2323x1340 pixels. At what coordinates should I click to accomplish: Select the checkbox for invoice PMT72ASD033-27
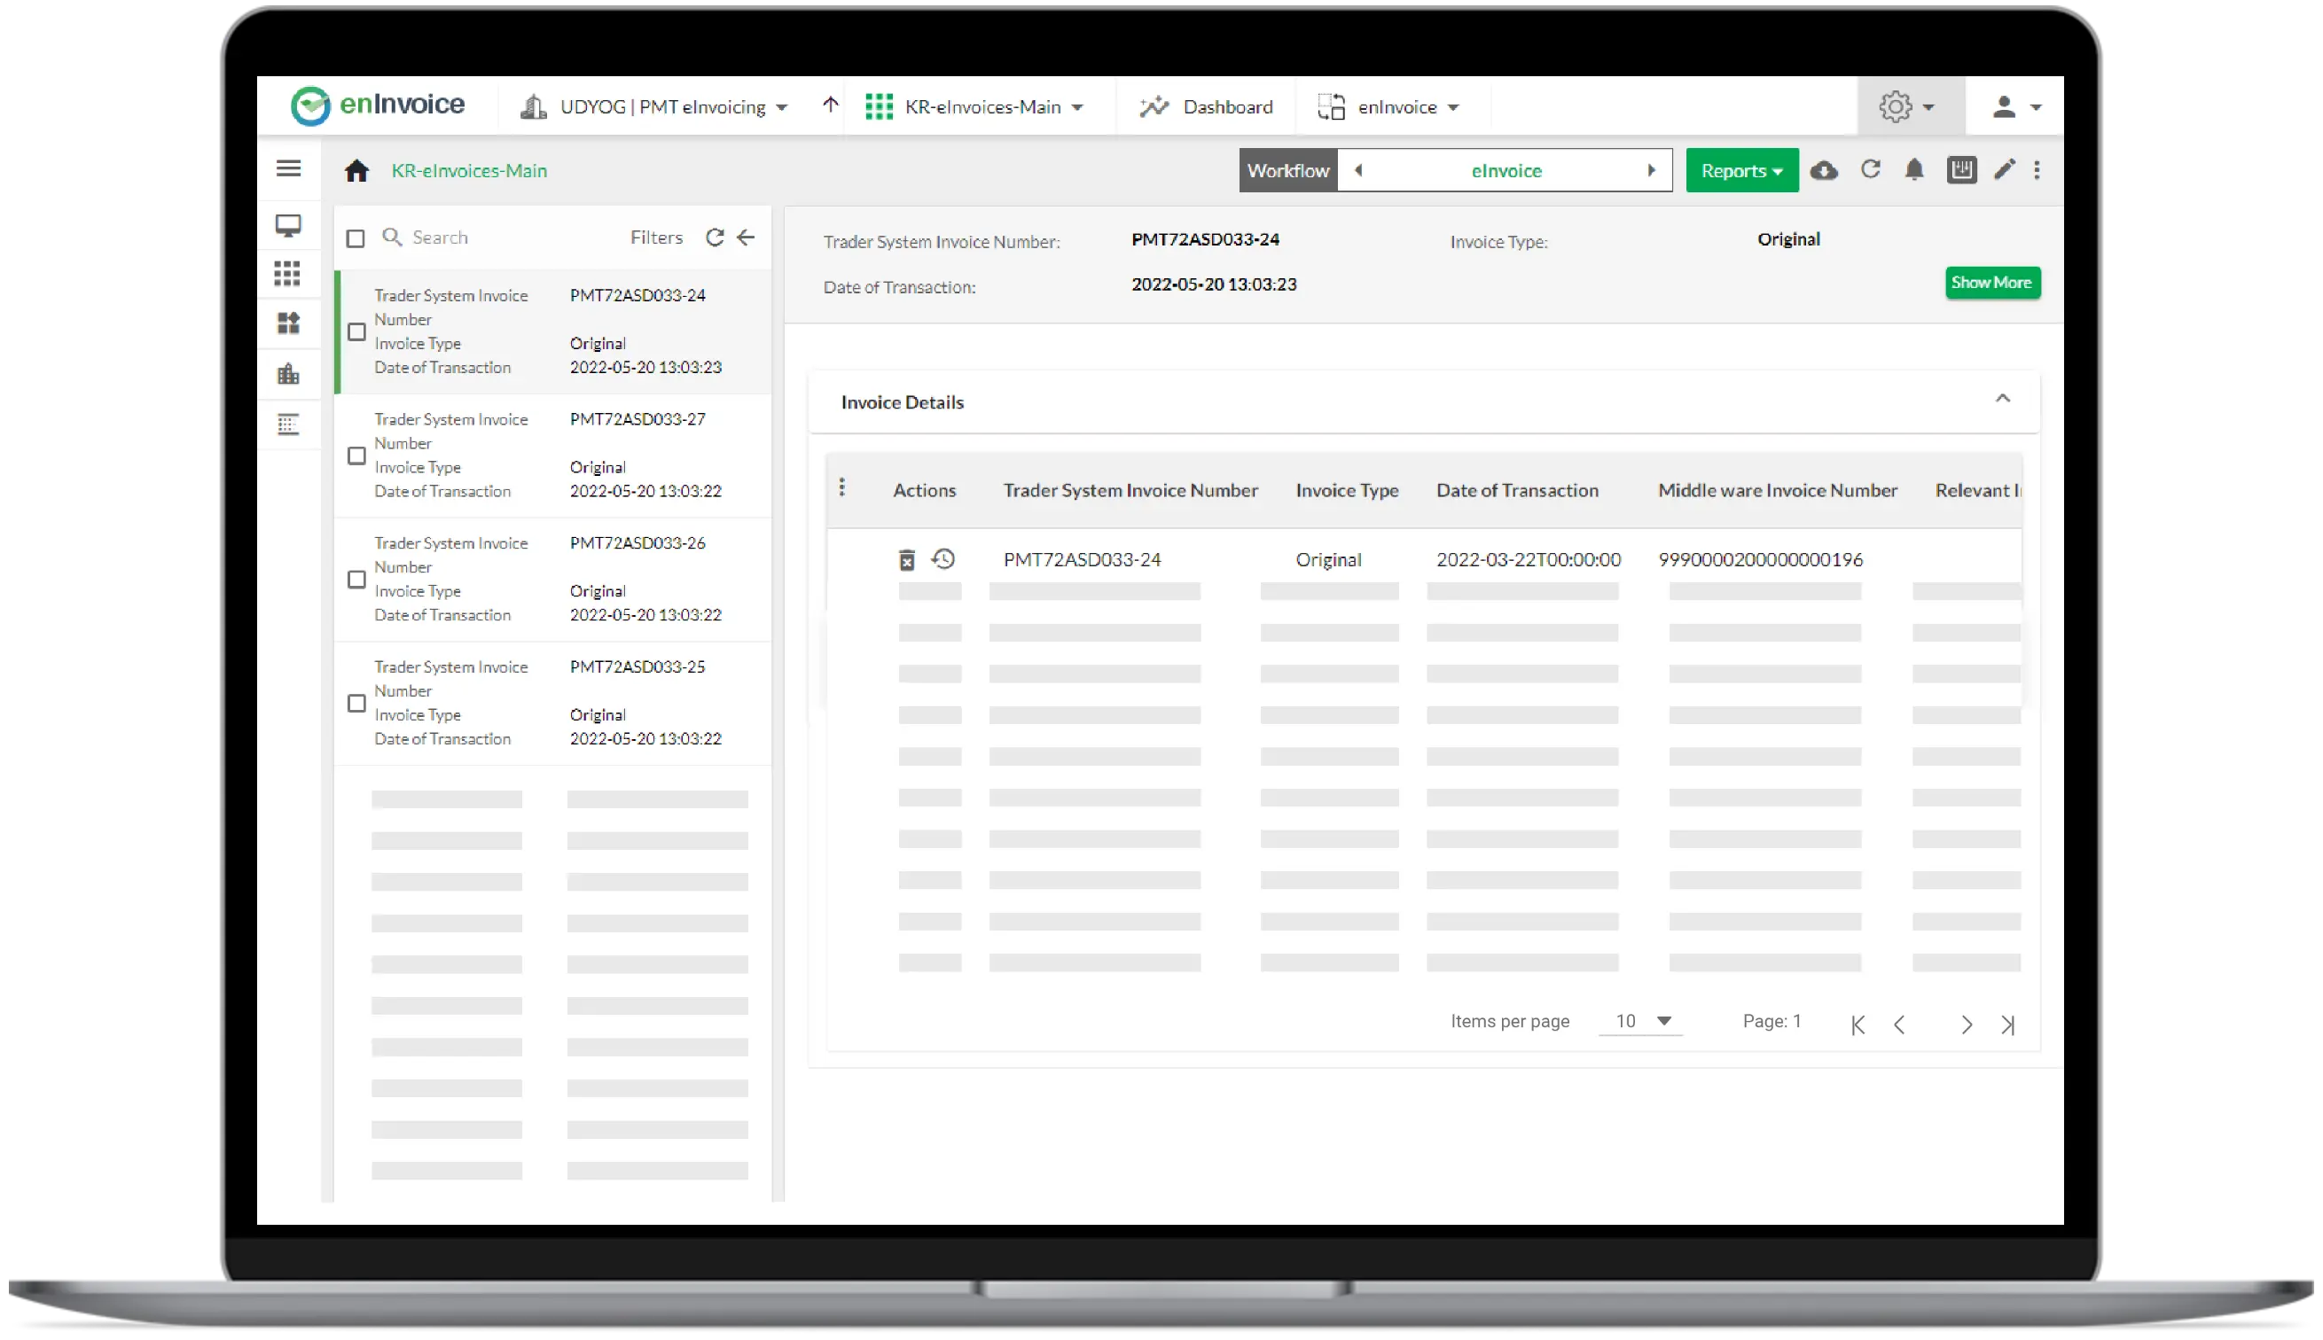(x=356, y=455)
